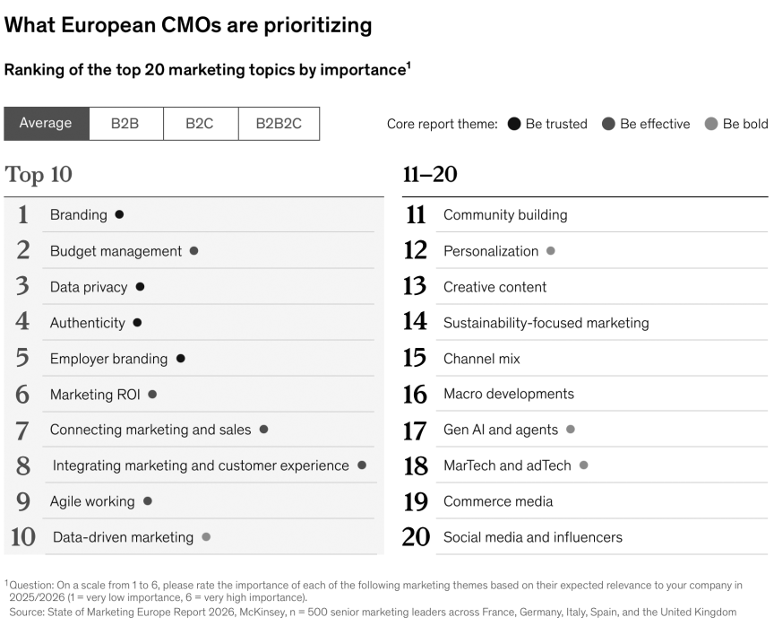Select the Authenticity row

pyautogui.click(x=87, y=323)
